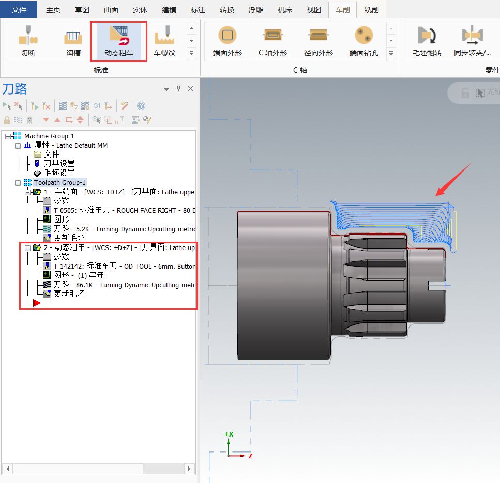The height and width of the screenshot is (483, 500).
Task: Switch to the 主页 tab
Action: click(53, 10)
